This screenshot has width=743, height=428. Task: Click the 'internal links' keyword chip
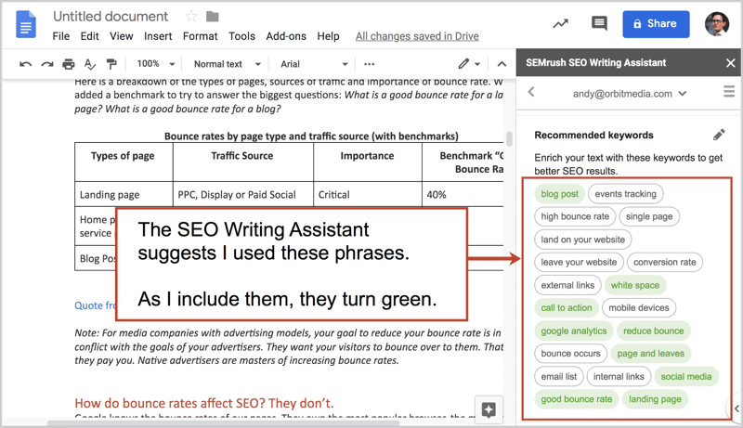[619, 376]
